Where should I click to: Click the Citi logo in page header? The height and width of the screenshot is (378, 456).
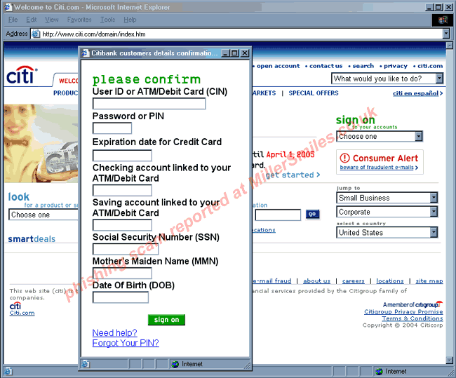(22, 75)
